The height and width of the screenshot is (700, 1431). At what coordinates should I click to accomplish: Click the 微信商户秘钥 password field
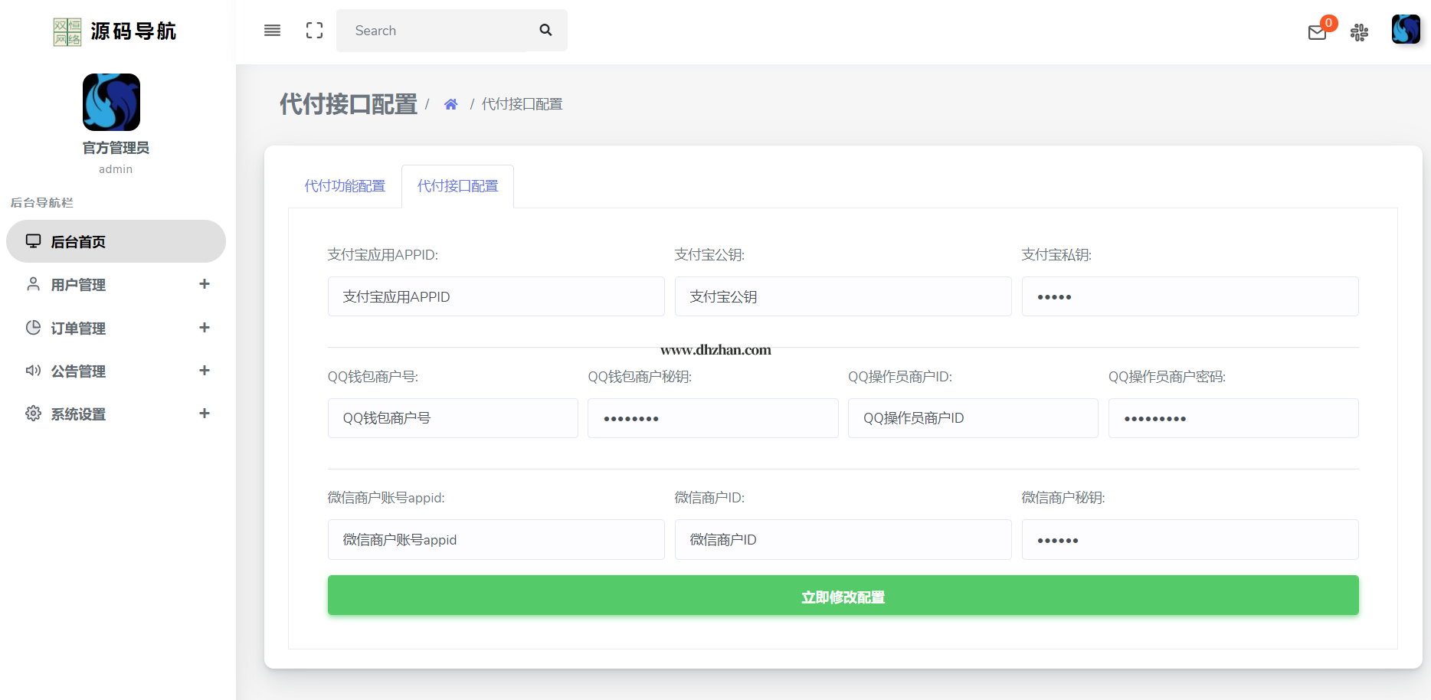coord(1189,540)
